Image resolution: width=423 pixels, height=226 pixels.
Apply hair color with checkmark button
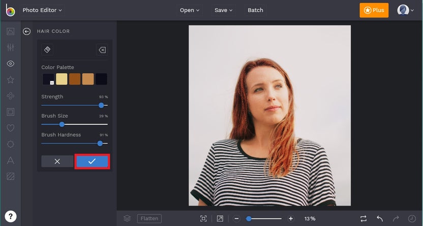coord(92,162)
